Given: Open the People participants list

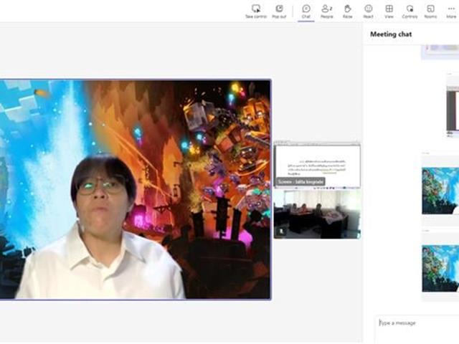Looking at the screenshot, I should (x=327, y=11).
